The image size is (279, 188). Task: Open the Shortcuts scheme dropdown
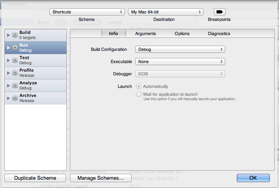[87, 12]
